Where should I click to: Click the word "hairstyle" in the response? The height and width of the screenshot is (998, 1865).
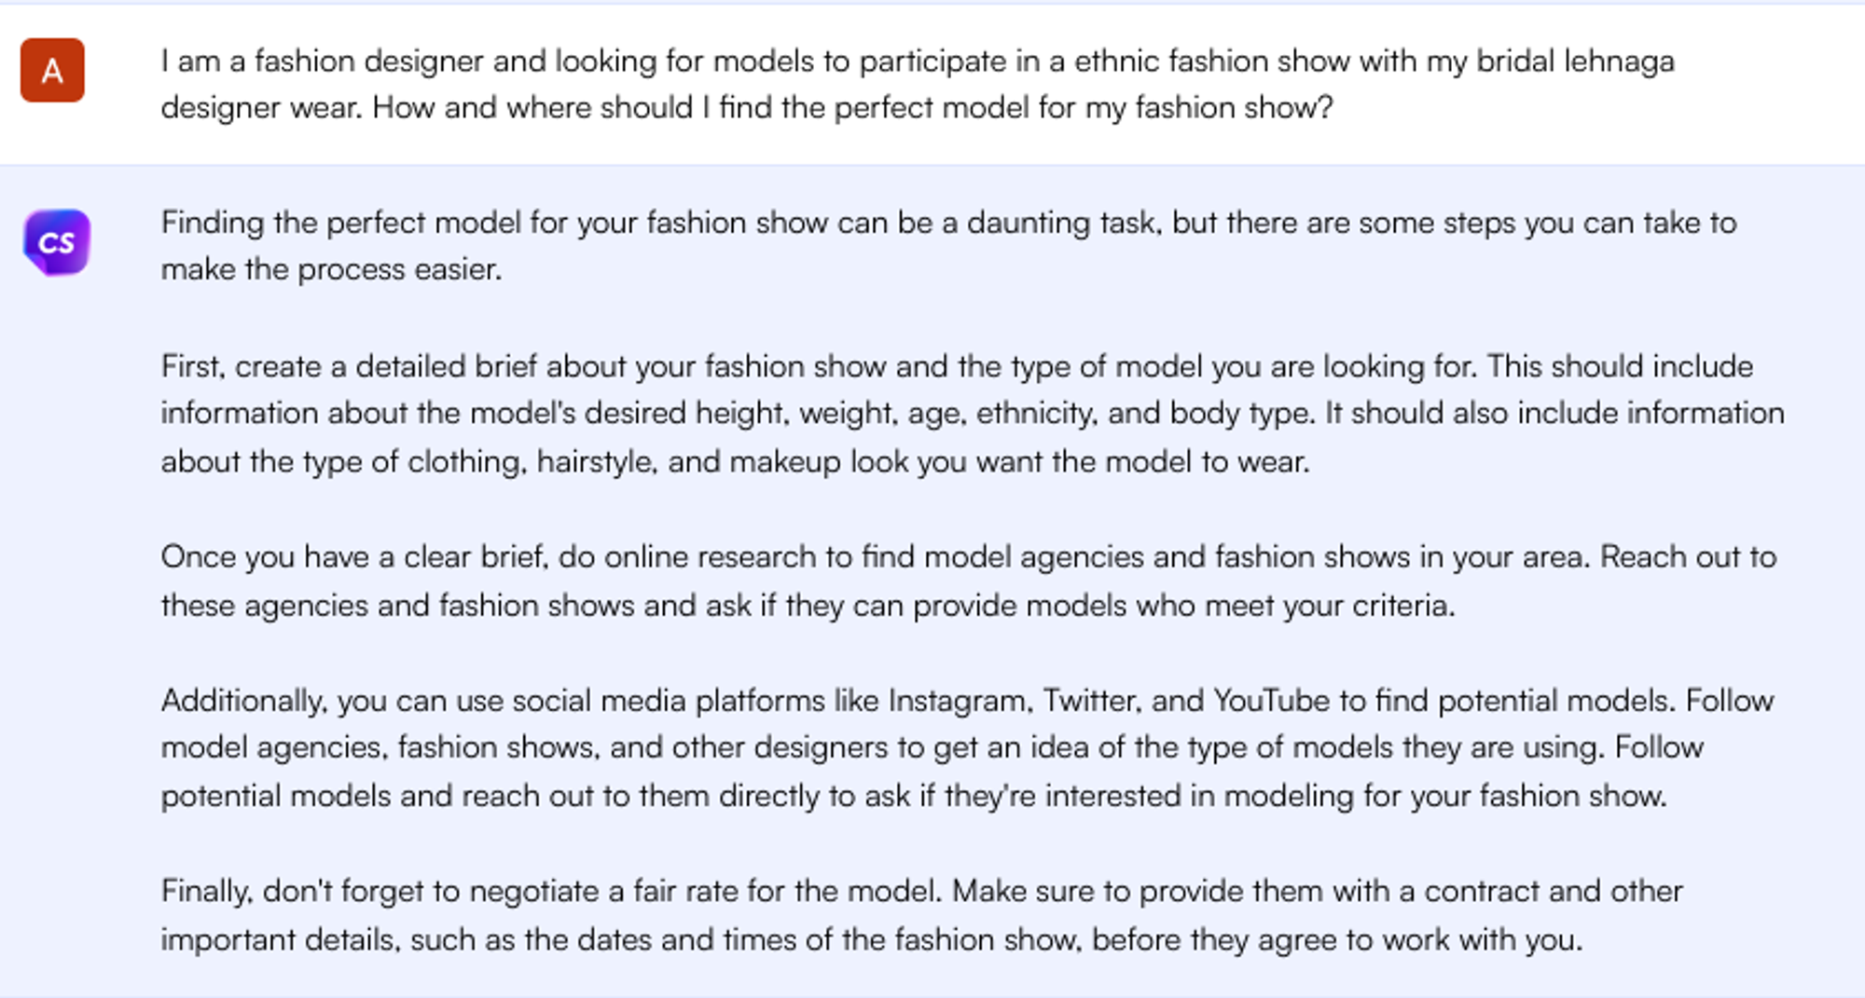coord(597,462)
